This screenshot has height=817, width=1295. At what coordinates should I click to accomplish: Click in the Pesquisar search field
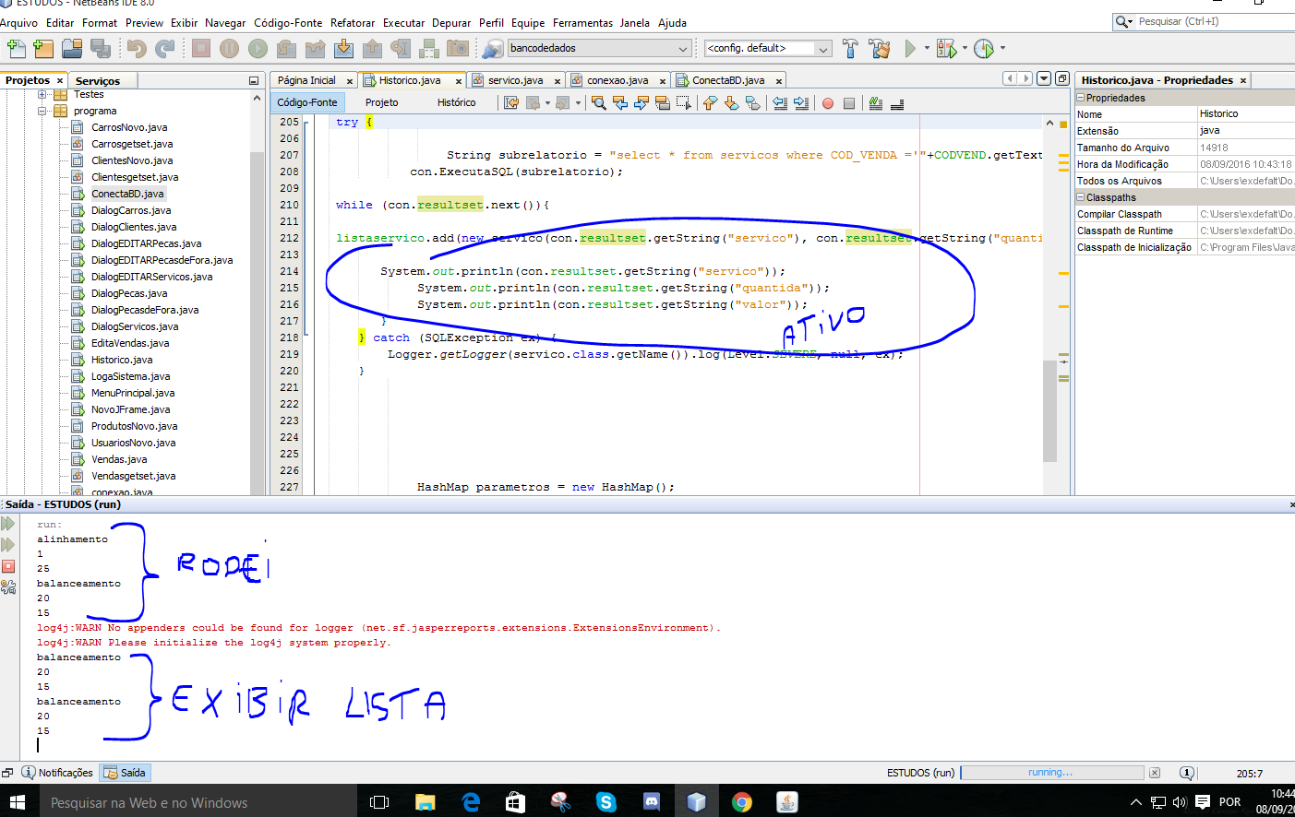[1210, 21]
